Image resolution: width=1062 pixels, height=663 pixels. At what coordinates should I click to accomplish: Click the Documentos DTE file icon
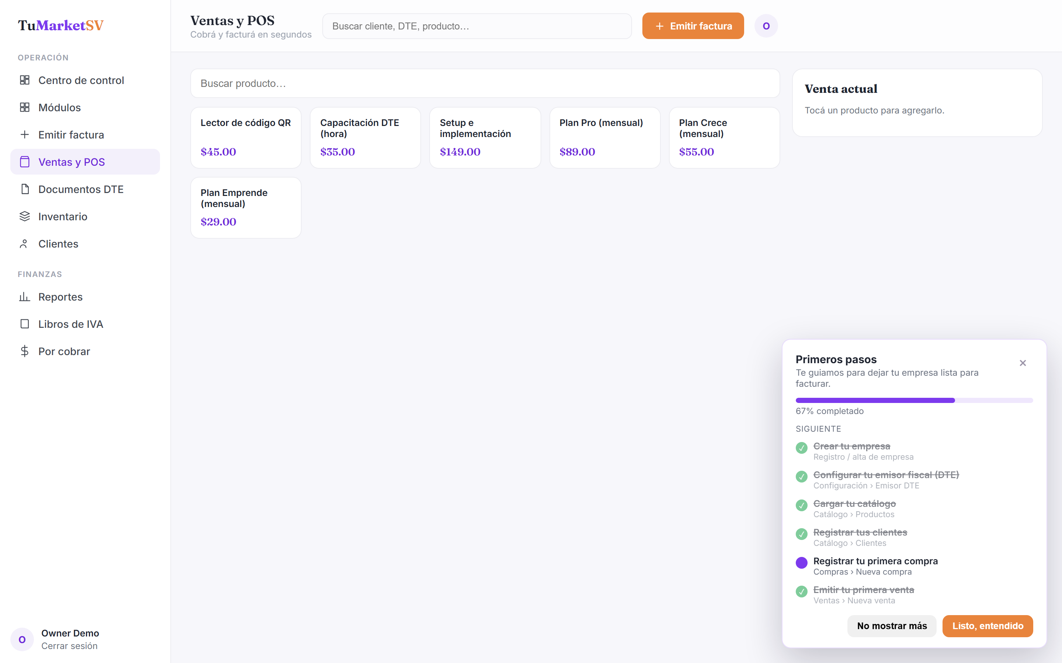pos(25,189)
